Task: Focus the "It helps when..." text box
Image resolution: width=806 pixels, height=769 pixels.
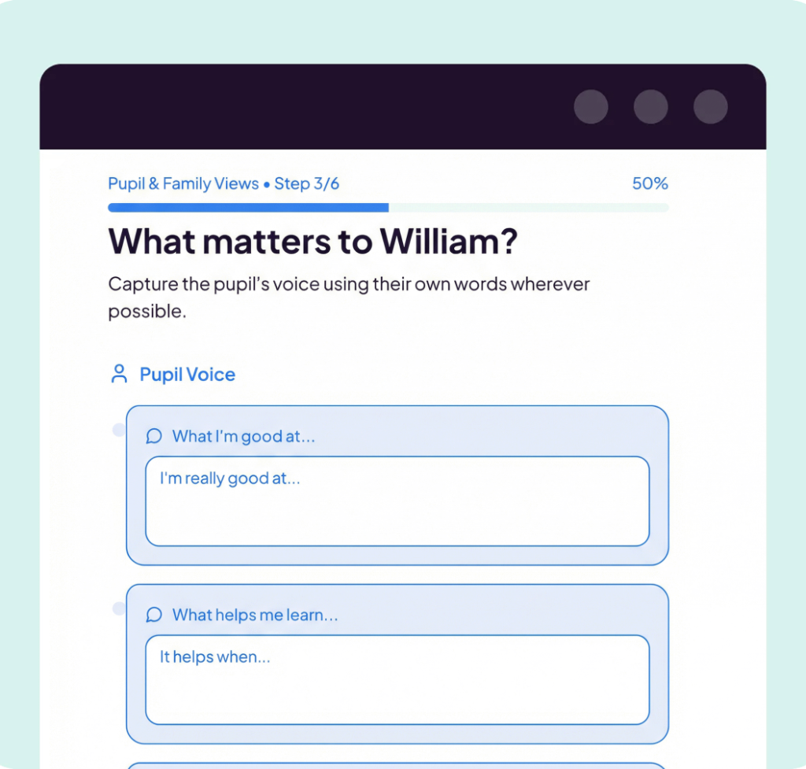Action: pos(397,680)
